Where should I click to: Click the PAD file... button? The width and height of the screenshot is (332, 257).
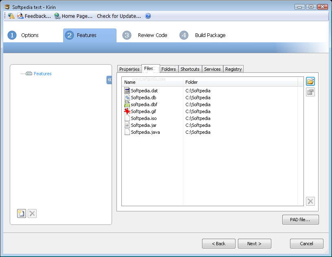pyautogui.click(x=300, y=220)
